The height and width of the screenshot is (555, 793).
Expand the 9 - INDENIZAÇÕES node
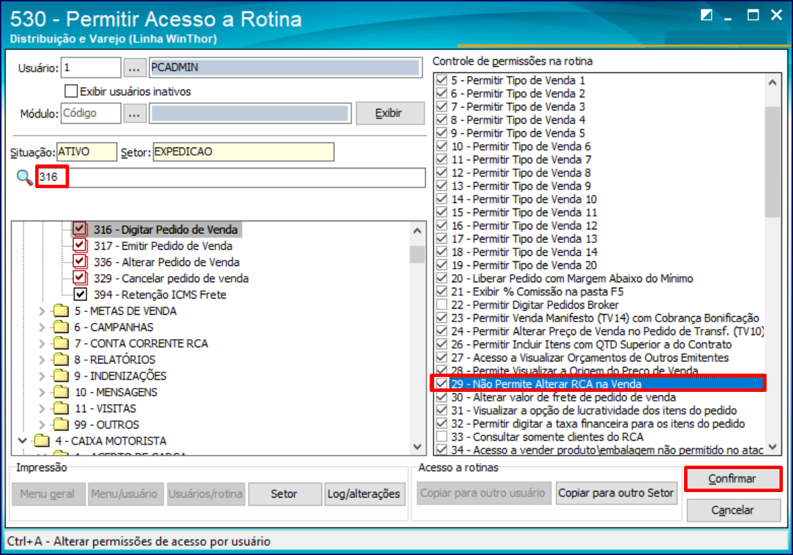pos(42,376)
